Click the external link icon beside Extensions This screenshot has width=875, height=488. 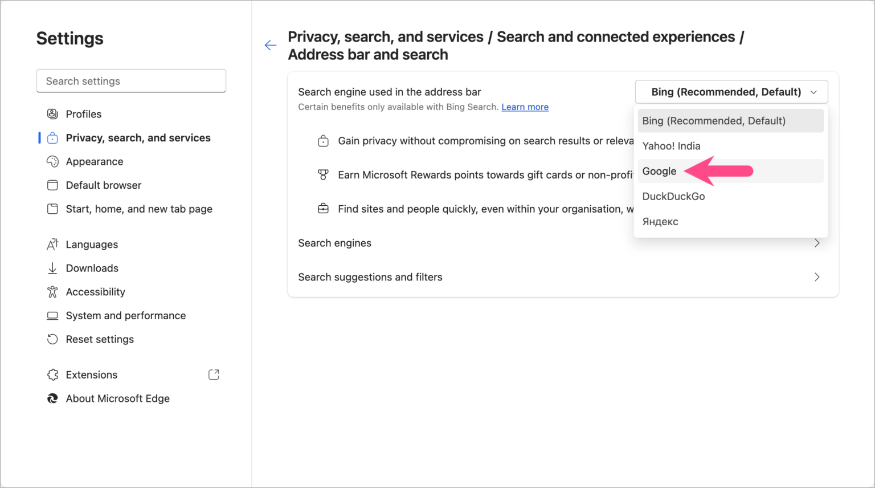tap(214, 375)
